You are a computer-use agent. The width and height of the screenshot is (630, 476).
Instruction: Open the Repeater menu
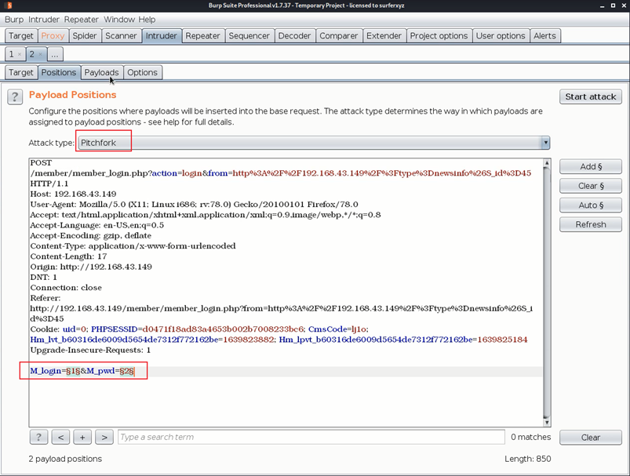[81, 20]
